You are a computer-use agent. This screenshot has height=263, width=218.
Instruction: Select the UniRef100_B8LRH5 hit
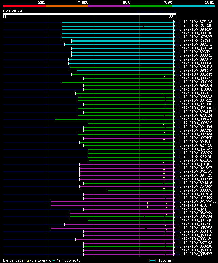(x=196, y=74)
